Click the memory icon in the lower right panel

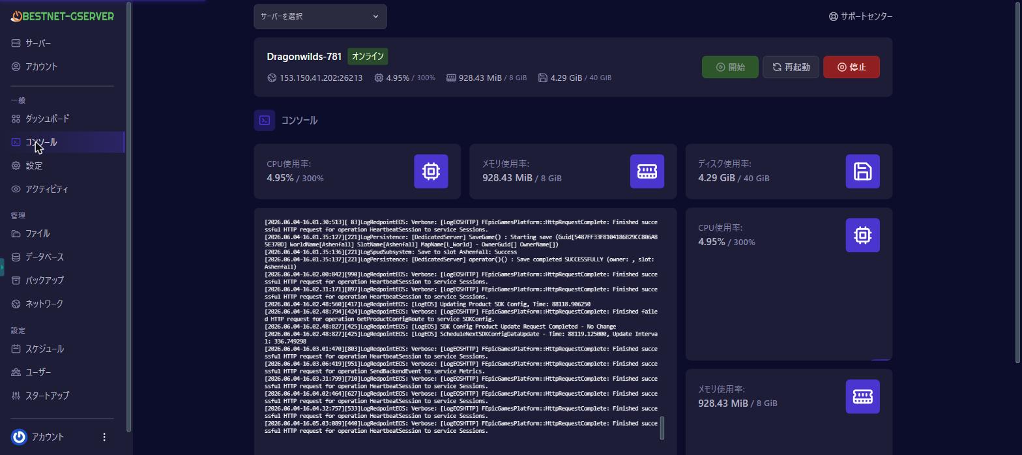pyautogui.click(x=862, y=396)
